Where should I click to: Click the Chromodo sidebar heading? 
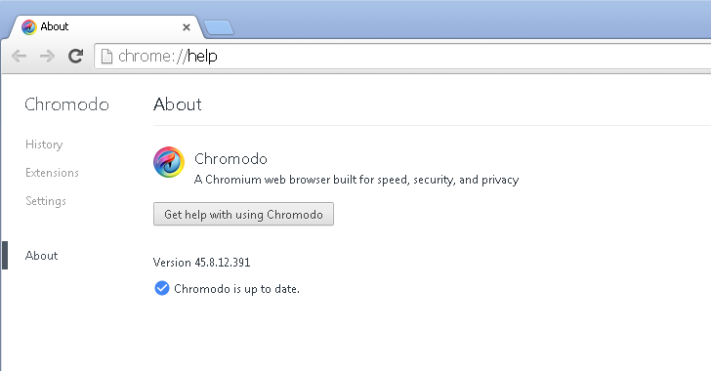coord(66,104)
